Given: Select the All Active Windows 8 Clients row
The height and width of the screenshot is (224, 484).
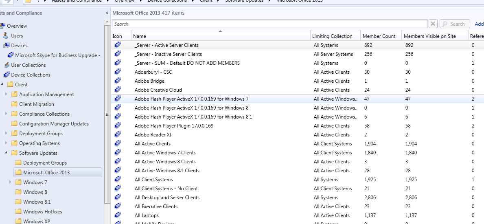Looking at the screenshot, I should point(297,162).
